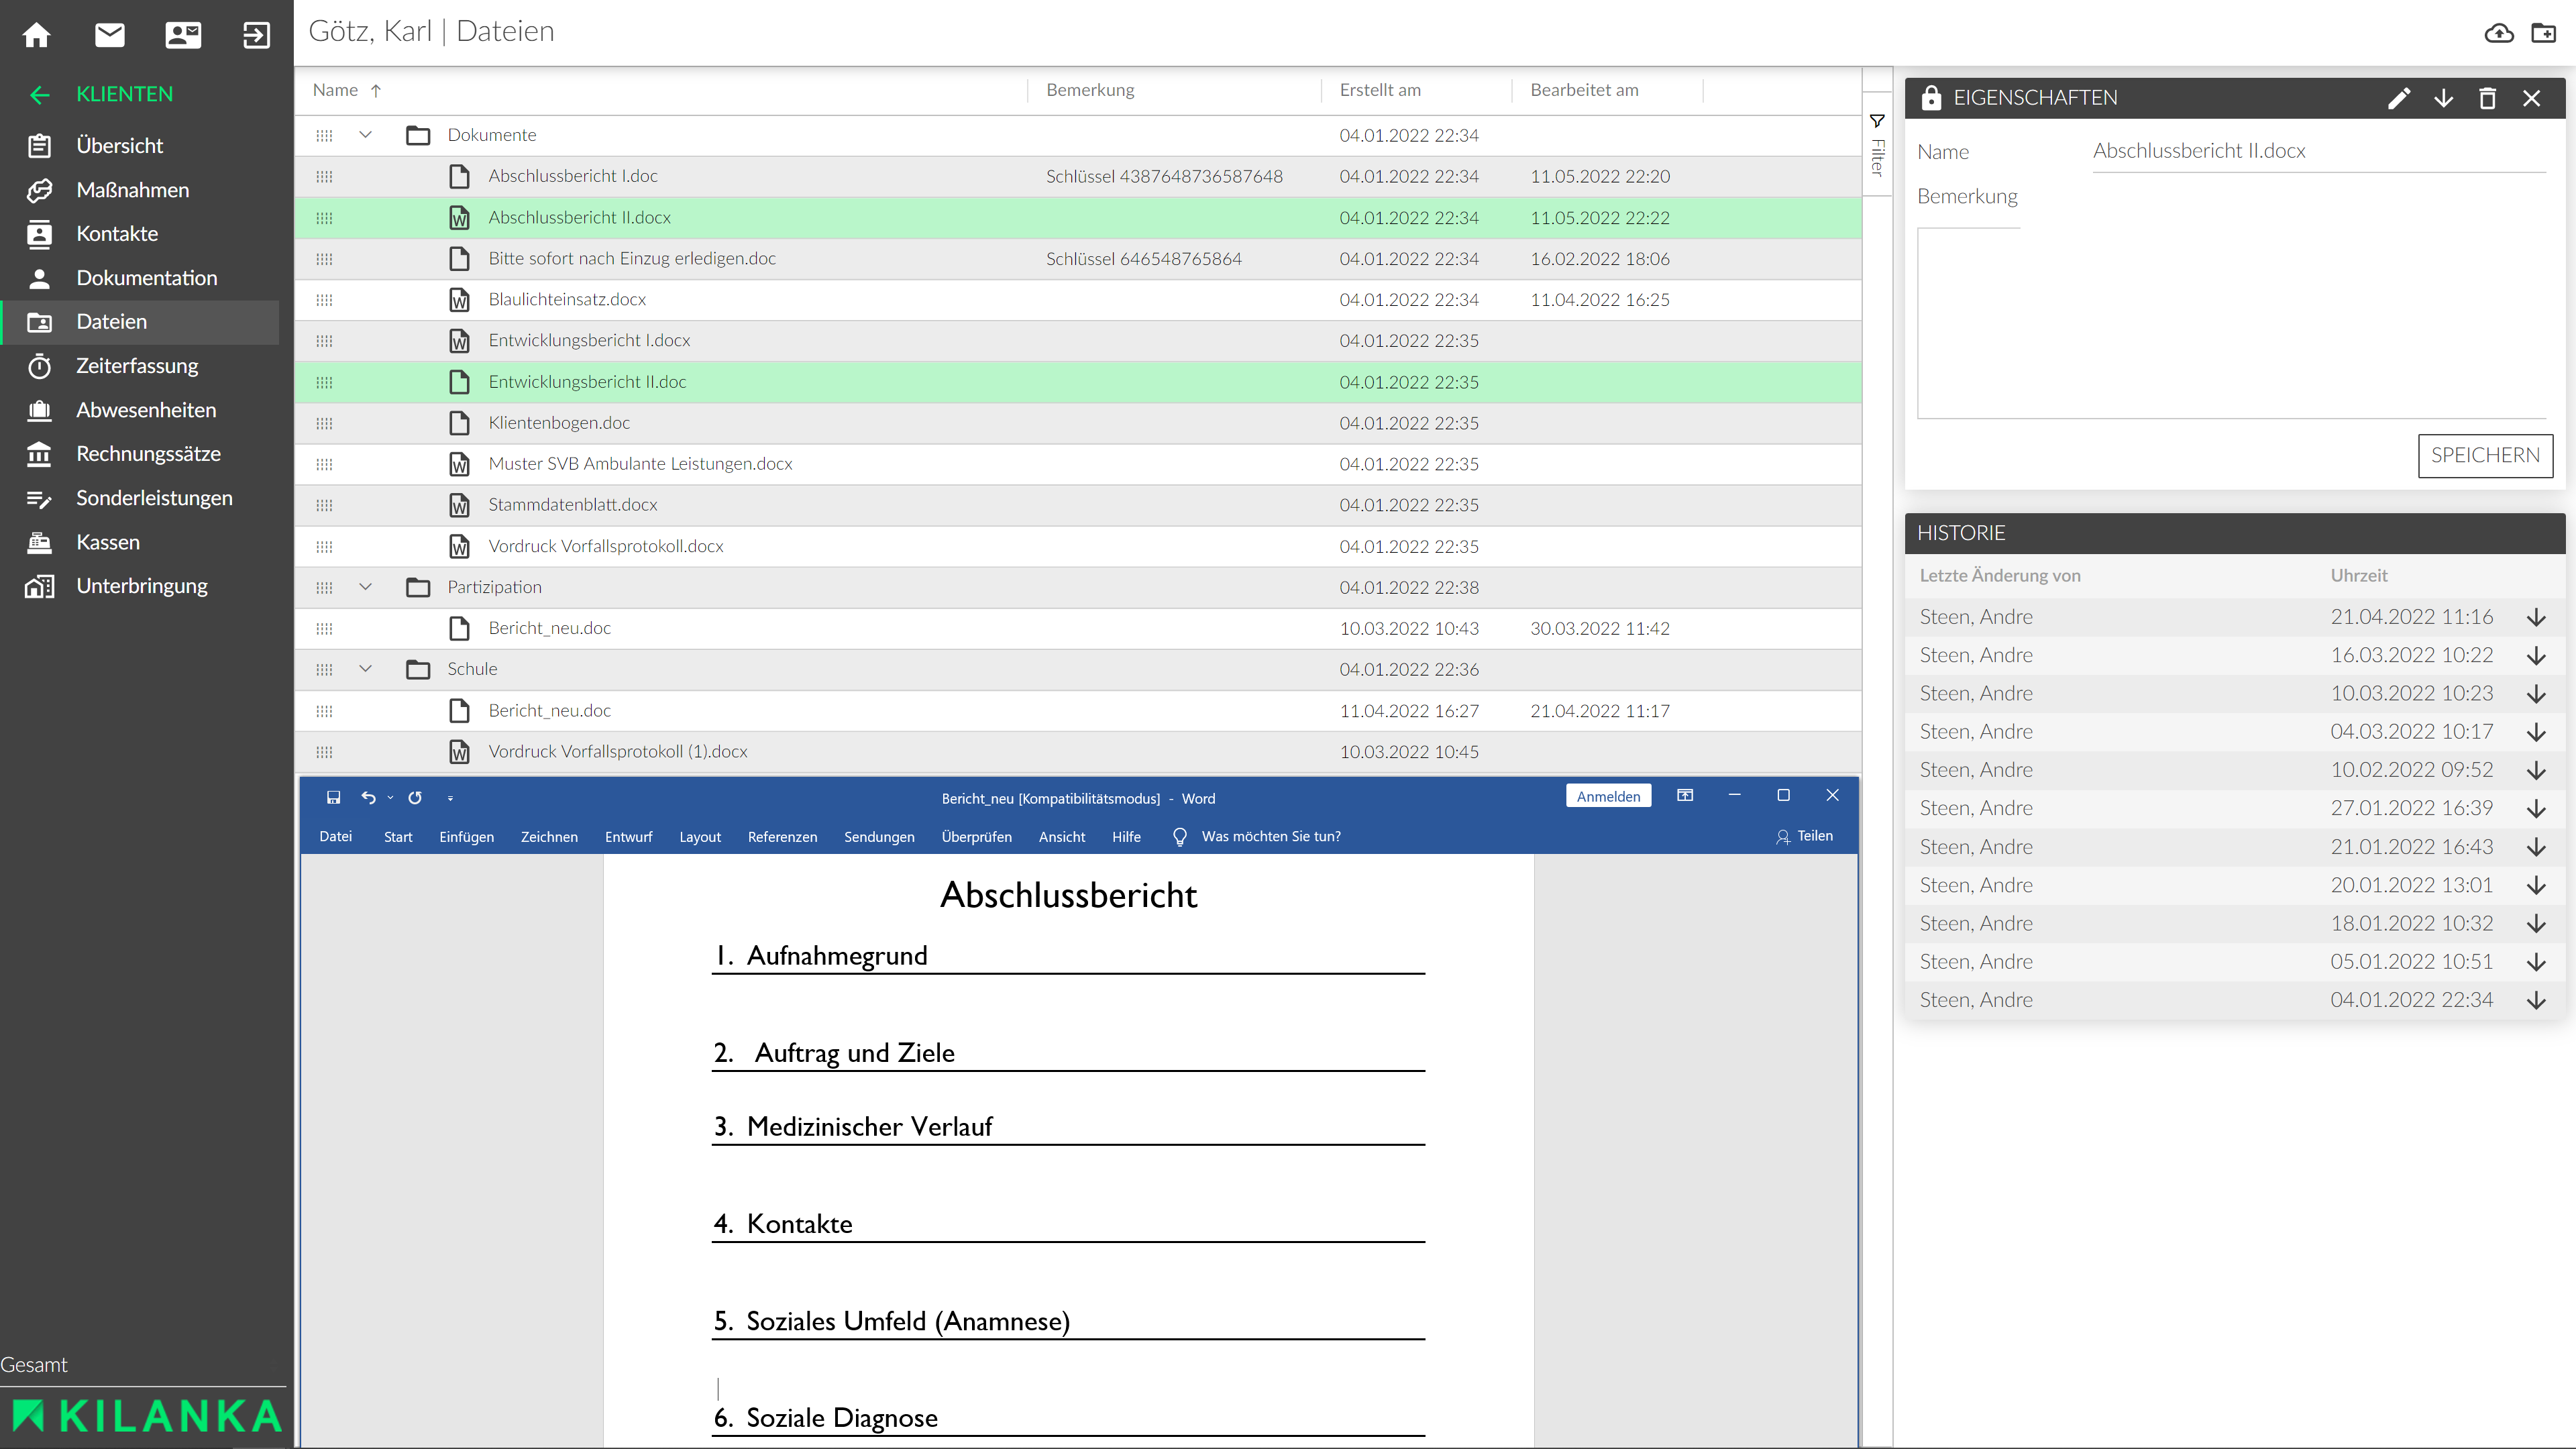Collapse the Dokumente folder
Viewport: 2576px width, 1449px height.
[x=365, y=135]
